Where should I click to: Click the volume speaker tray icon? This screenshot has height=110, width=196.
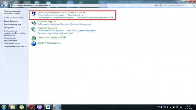click(x=174, y=107)
